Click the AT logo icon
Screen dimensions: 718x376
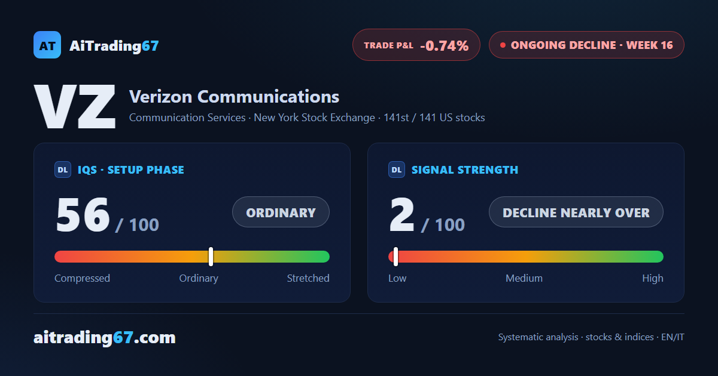[x=47, y=45]
